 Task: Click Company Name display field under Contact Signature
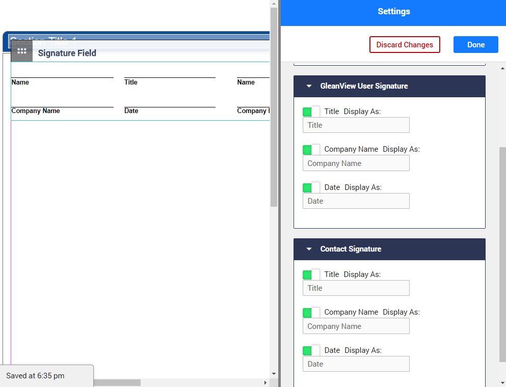[356, 326]
